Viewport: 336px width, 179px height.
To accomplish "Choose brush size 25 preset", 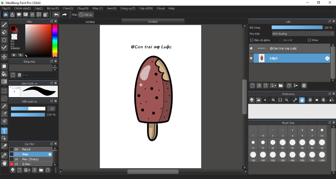I will [283, 144].
